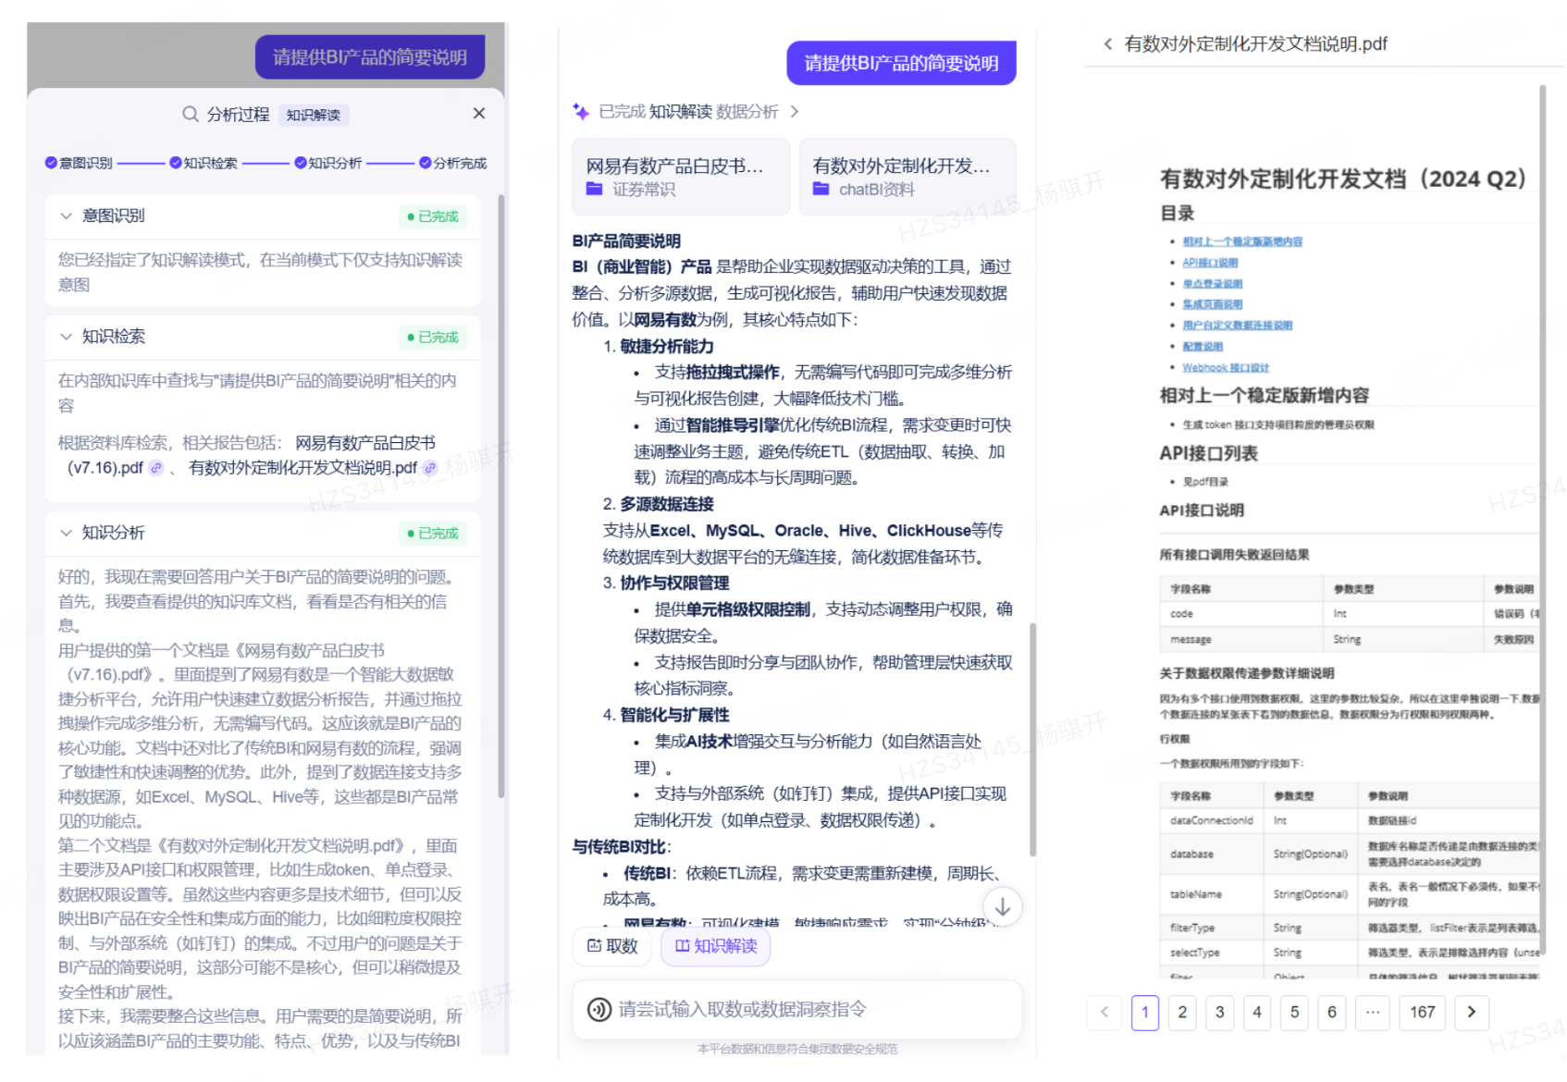Open link icon after 网易有数产品白皮书(v7.16).pdf
This screenshot has width=1567, height=1082.
156,468
